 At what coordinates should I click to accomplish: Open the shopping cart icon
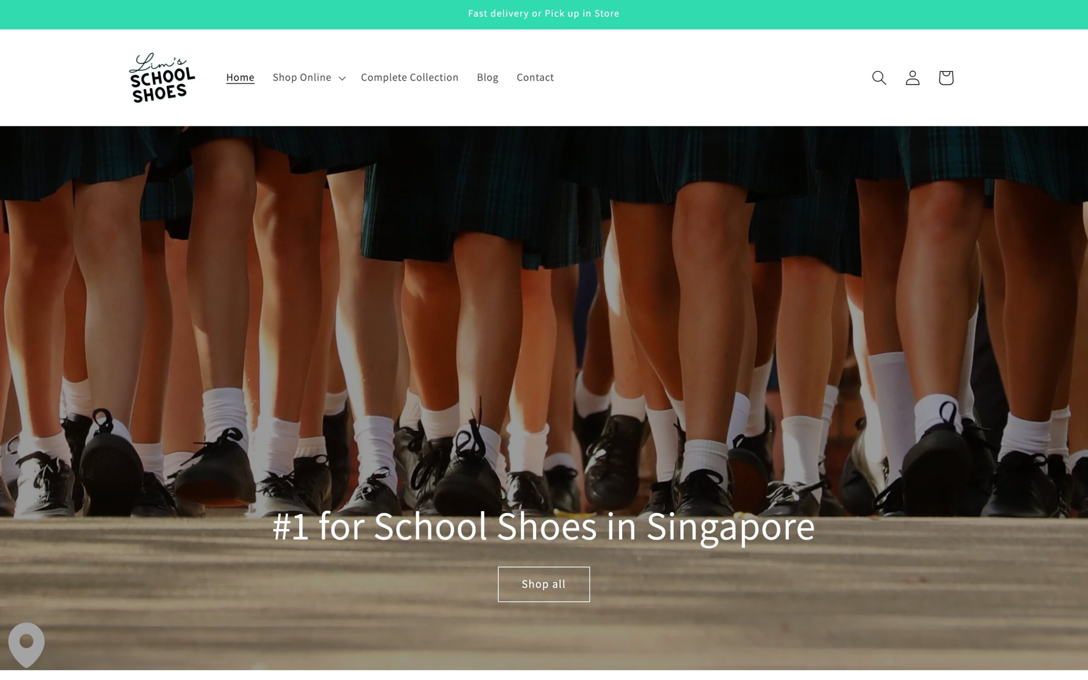[x=946, y=78]
